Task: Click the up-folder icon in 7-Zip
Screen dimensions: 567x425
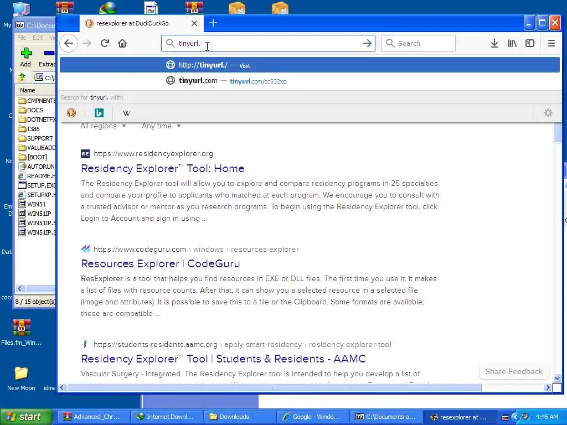Action: 22,77
